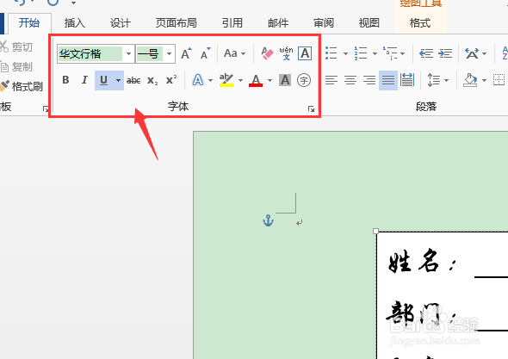Decrease font size with shrink icon
The image size is (508, 359).
(206, 53)
